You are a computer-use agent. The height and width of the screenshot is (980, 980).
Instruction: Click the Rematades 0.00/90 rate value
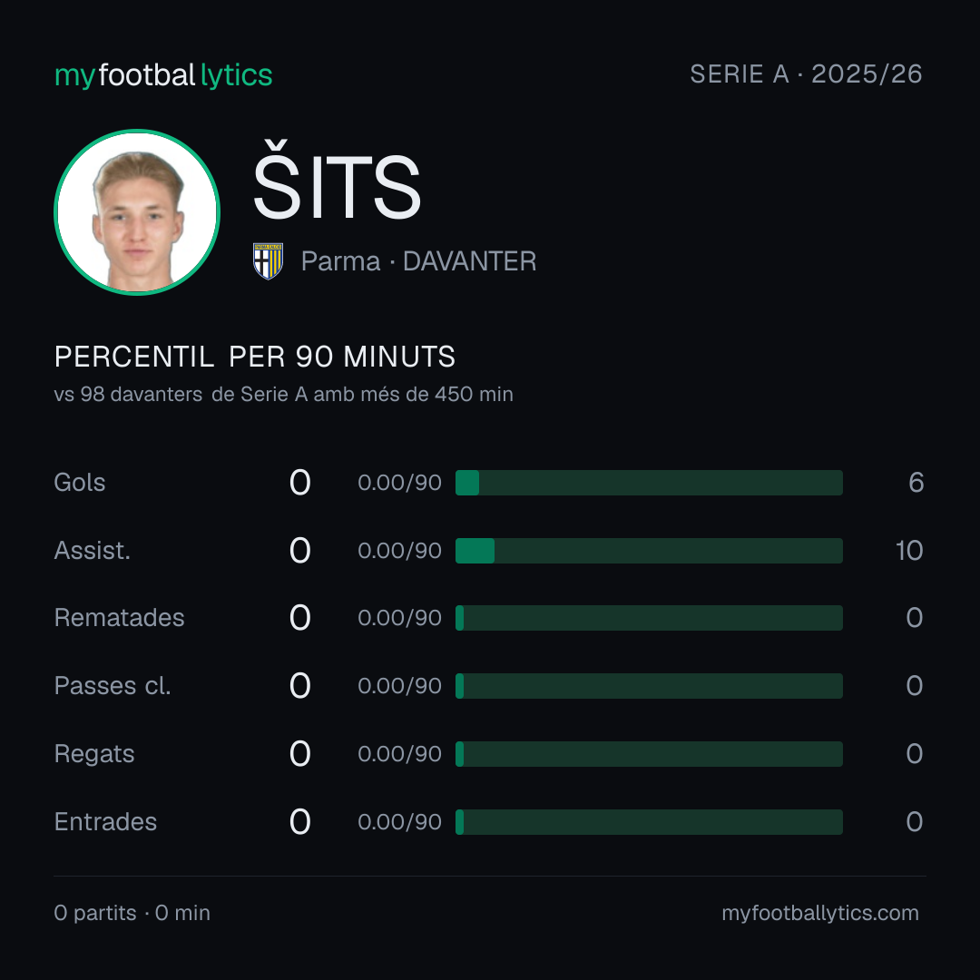click(x=399, y=618)
